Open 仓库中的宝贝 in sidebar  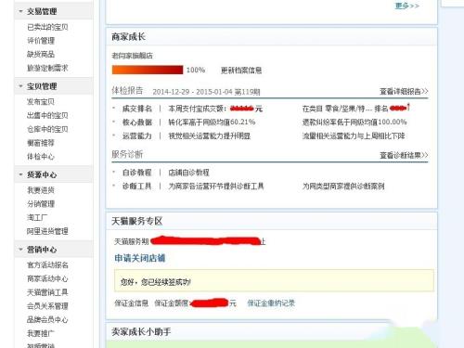point(47,129)
